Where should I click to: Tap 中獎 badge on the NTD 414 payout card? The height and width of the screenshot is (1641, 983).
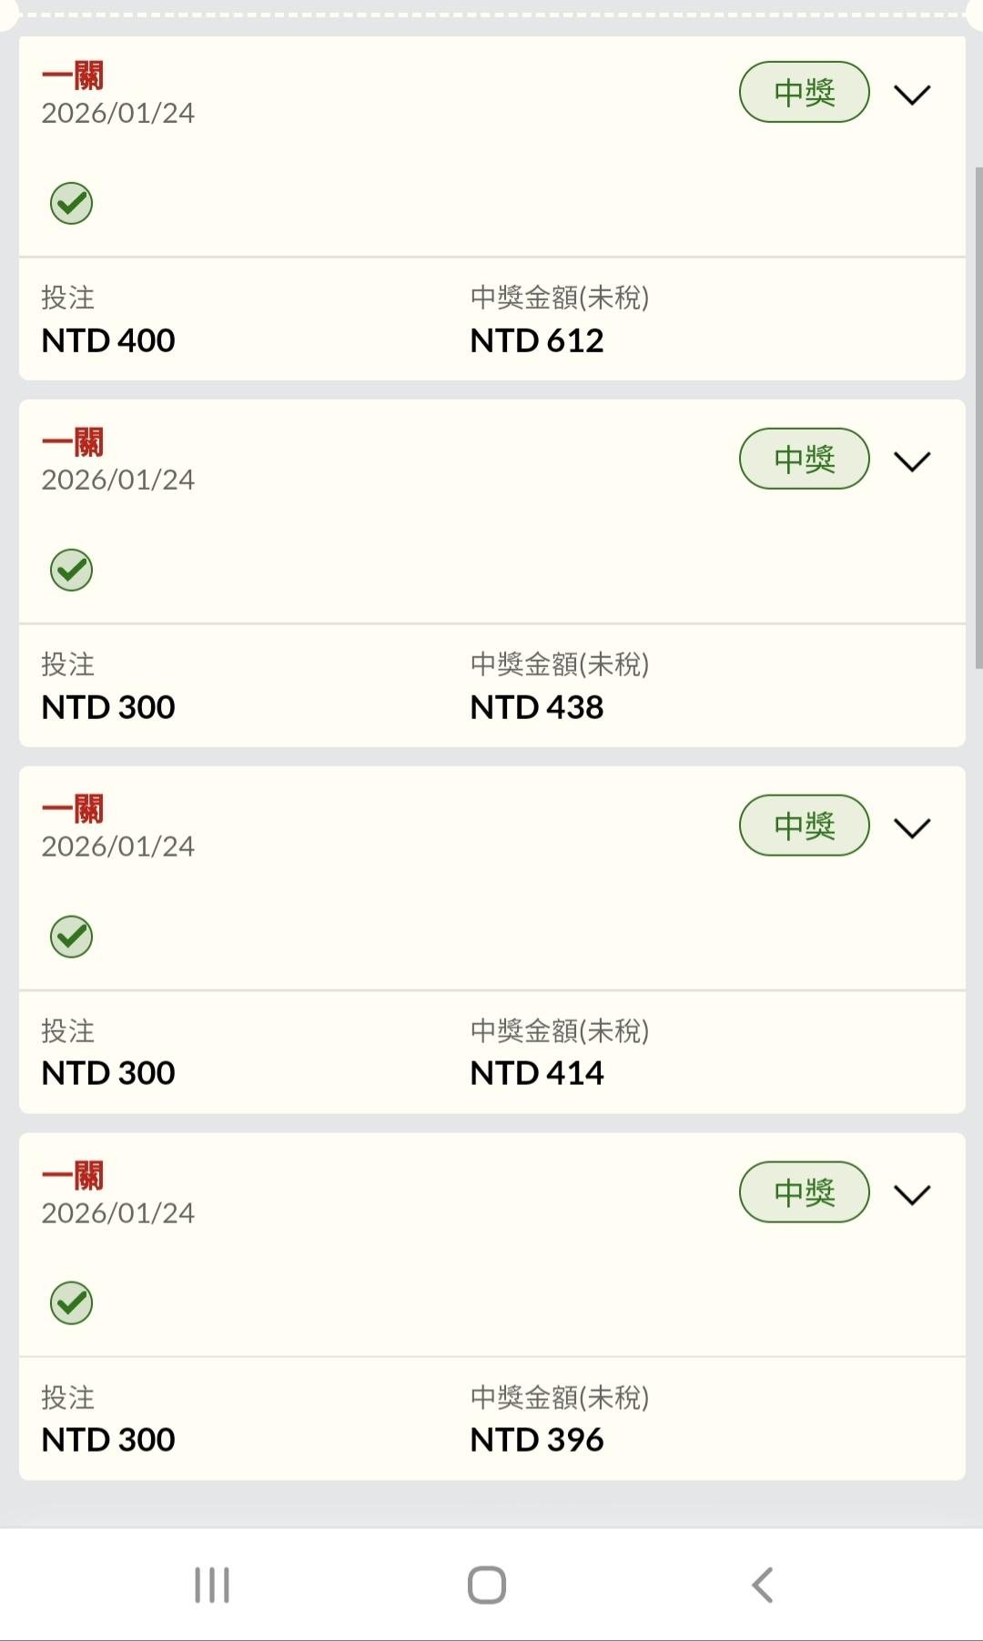(x=804, y=826)
